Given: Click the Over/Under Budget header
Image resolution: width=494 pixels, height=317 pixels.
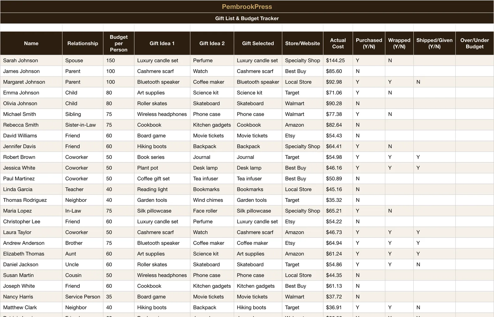Looking at the screenshot, I should (x=475, y=43).
